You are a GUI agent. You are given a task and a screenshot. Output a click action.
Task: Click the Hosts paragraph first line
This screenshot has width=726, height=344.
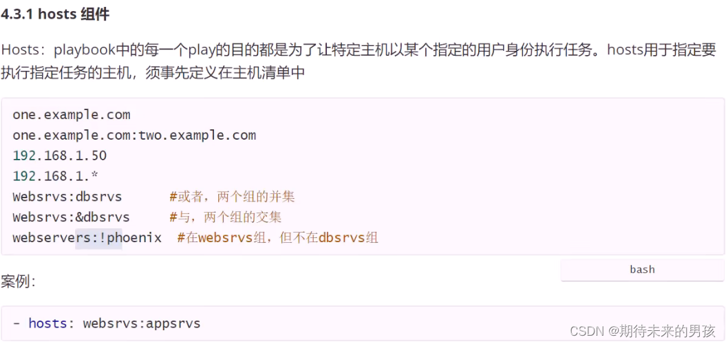click(359, 50)
